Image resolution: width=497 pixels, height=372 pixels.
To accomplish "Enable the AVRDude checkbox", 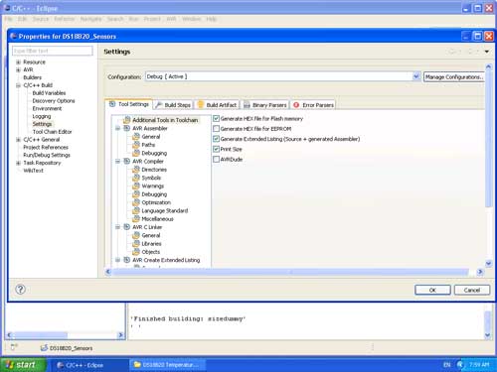I will 216,160.
